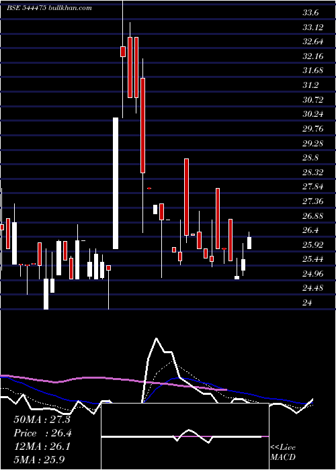
Task: Click the MACD inset panel
Action: click(185, 436)
